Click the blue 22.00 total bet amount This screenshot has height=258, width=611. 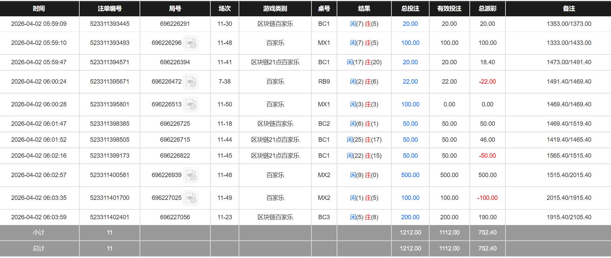410,82
